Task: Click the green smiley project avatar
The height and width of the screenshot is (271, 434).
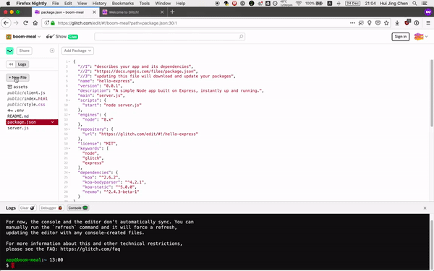Action: (x=9, y=51)
